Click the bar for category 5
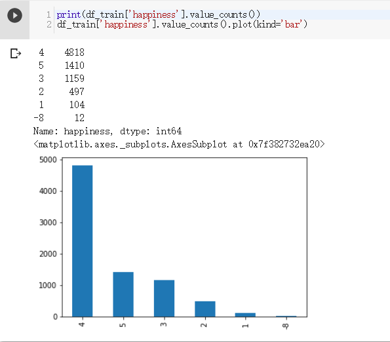The height and width of the screenshot is (342, 390). click(x=123, y=294)
